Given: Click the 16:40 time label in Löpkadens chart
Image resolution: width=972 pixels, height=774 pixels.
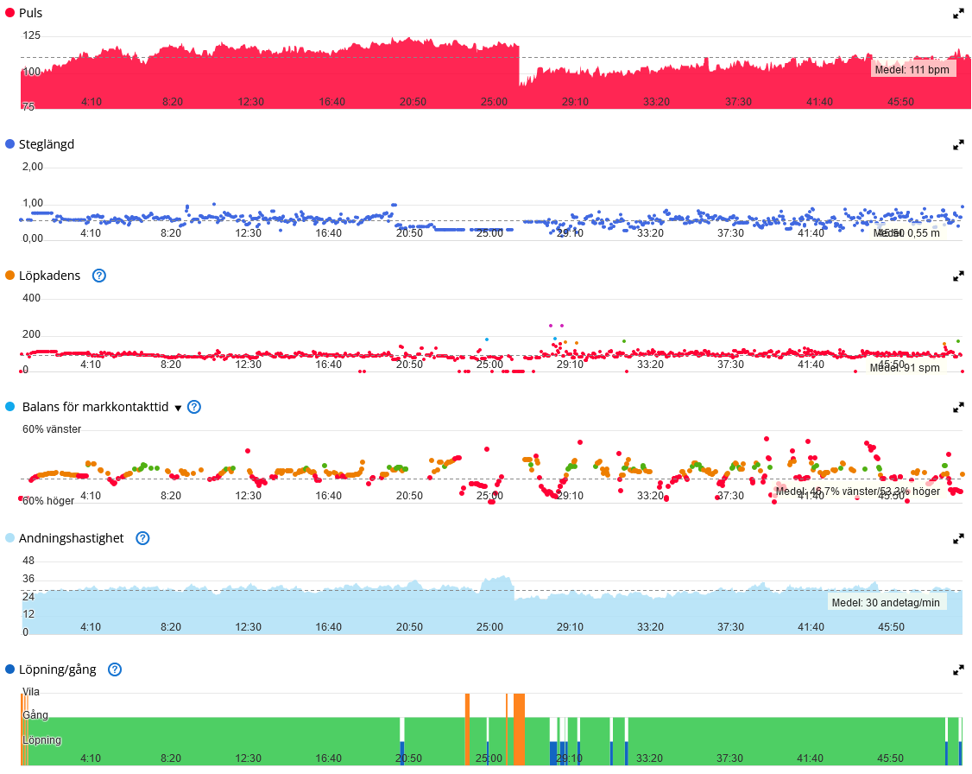Looking at the screenshot, I should (329, 365).
